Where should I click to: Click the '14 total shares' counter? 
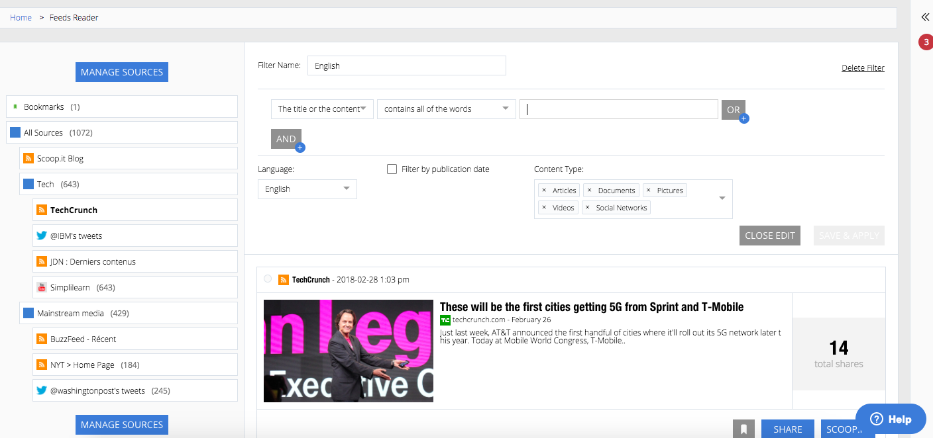coord(839,354)
